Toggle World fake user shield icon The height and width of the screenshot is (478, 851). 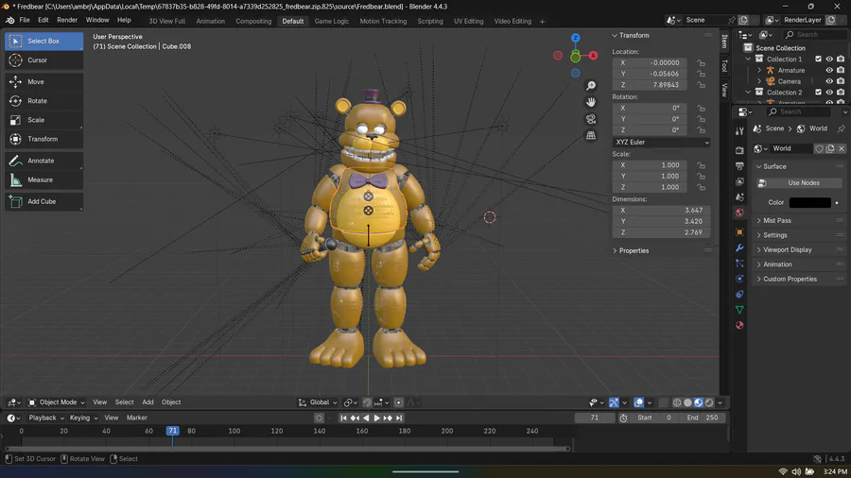coord(819,148)
